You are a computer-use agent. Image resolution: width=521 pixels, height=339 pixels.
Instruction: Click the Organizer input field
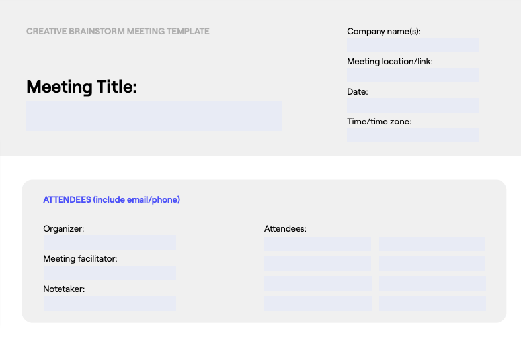109,242
